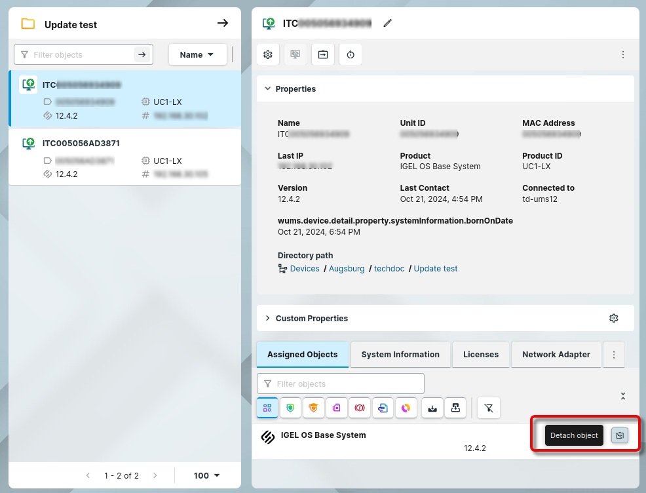Open the Augsburg directory link
The image size is (646, 493).
click(347, 269)
